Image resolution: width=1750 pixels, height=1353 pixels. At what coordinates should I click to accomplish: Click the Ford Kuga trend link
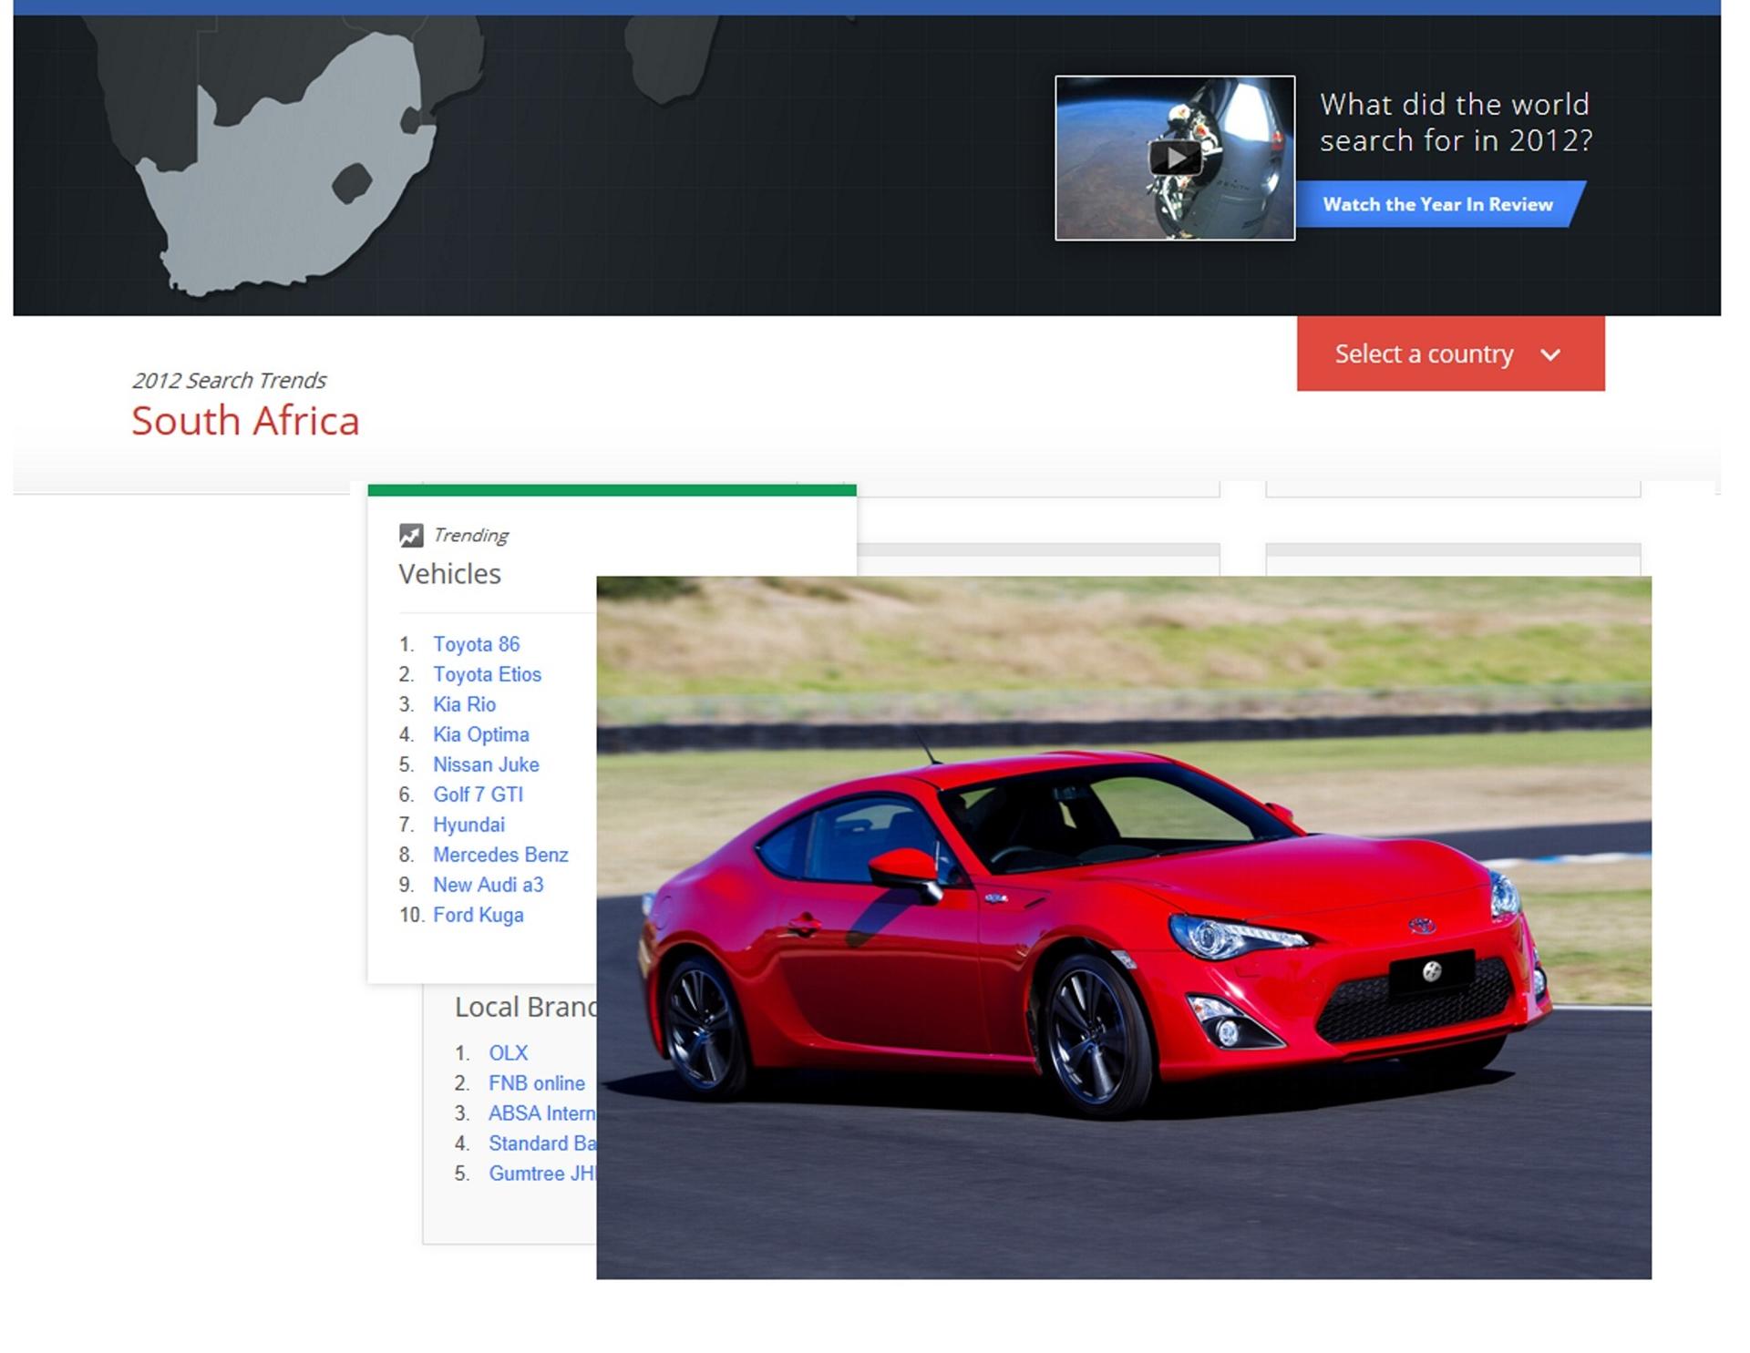click(479, 915)
